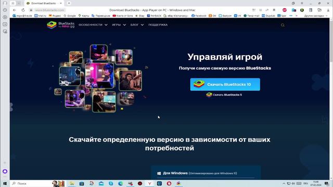Click the central pink-lit gamer thumbnail
The width and height of the screenshot is (333, 187).
(x=99, y=76)
